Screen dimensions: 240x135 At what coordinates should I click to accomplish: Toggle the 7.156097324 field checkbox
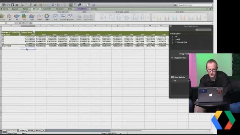[x=172, y=42]
